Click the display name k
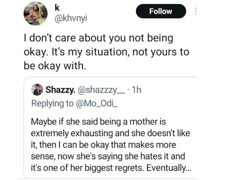The height and width of the screenshot is (180, 237). (57, 7)
